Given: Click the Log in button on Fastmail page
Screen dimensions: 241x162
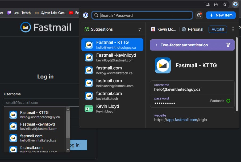Looking at the screenshot, I should pos(79,145).
